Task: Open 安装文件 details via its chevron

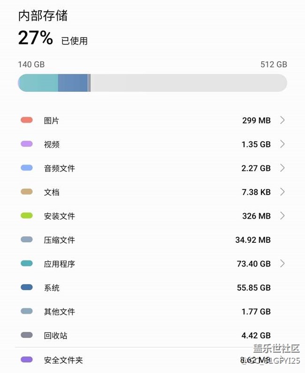Action: 282,216
